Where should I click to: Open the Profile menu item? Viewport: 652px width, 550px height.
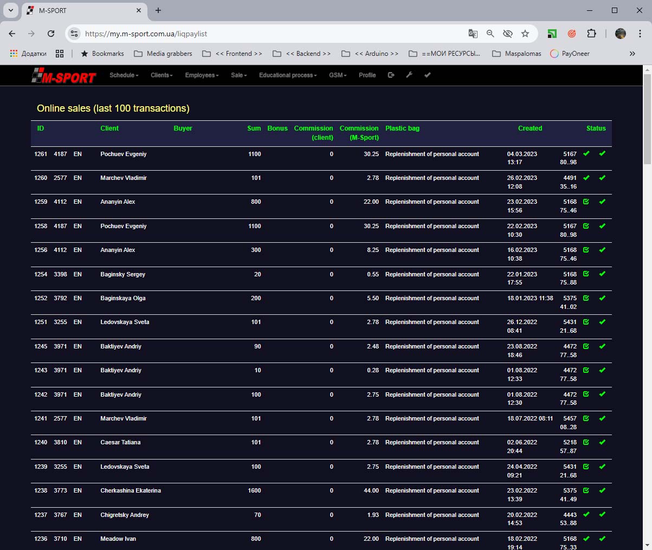pos(367,75)
